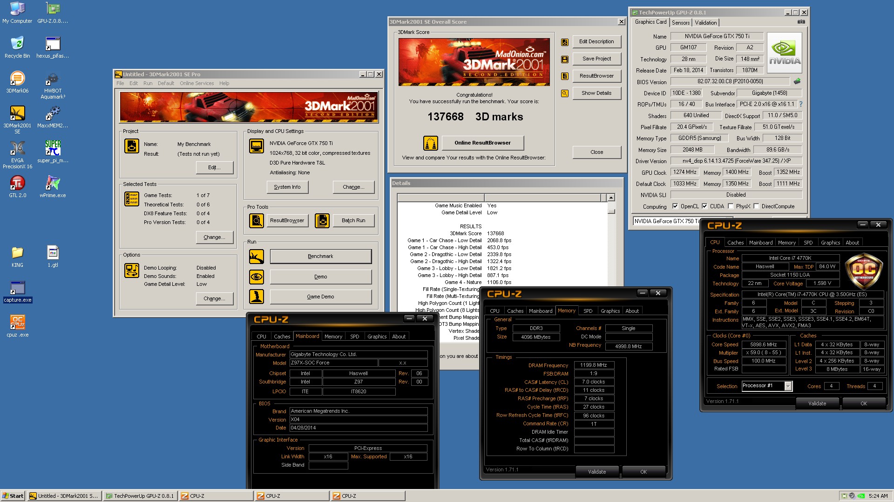Toggle the OpenCL checkbox in GPU-Z

point(675,206)
